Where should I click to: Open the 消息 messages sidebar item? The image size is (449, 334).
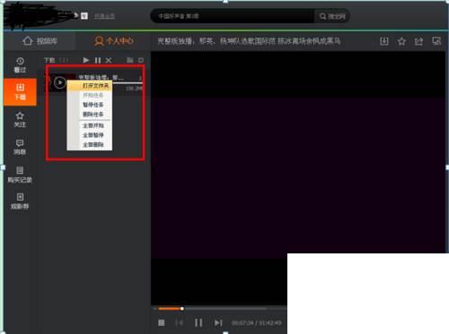point(20,147)
